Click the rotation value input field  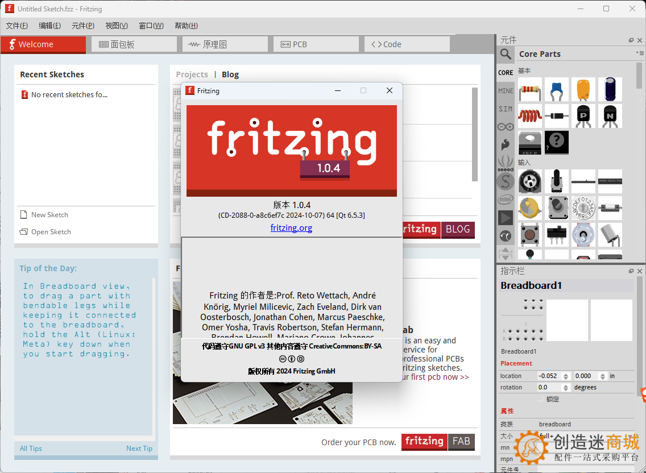(550, 388)
